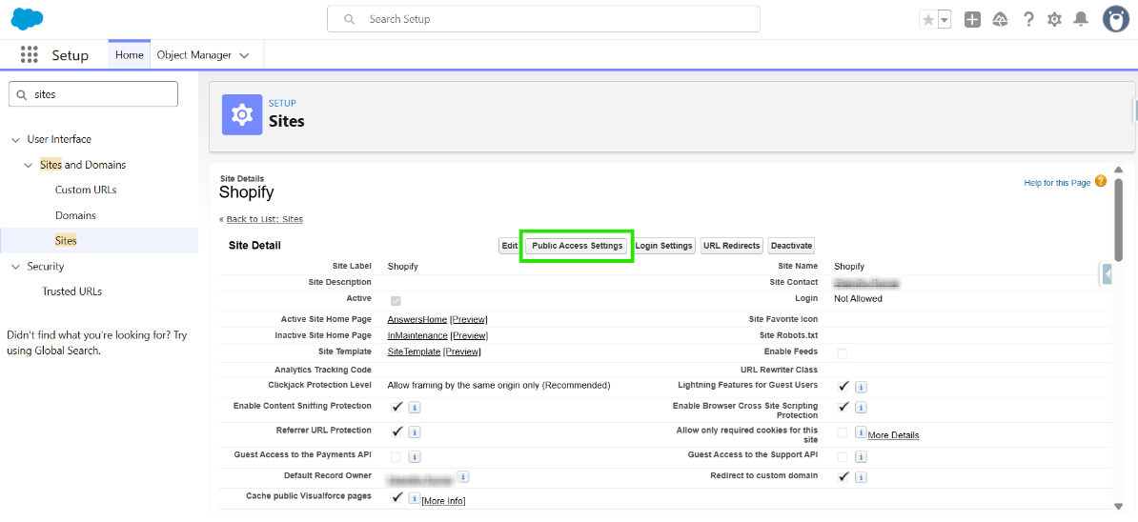Open Trusted URLs in the sidebar
The width and height of the screenshot is (1138, 522).
pos(71,291)
